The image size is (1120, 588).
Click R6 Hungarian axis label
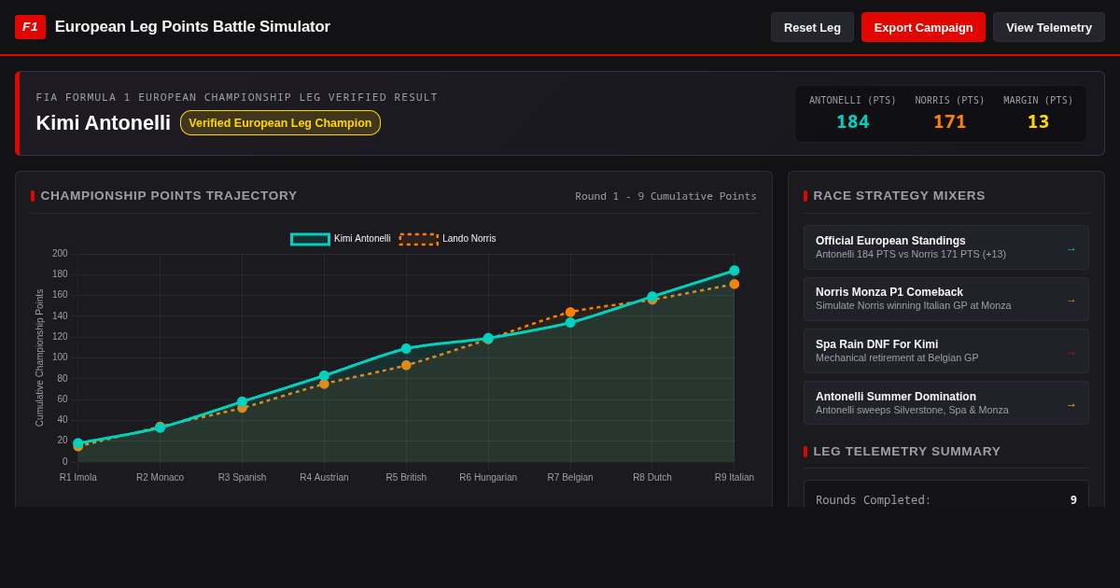click(488, 478)
